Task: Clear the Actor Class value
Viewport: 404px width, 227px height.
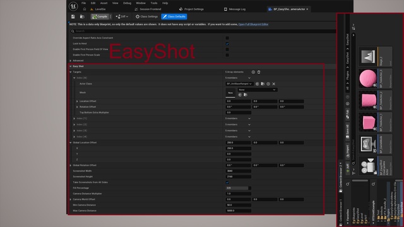Action: [273, 84]
